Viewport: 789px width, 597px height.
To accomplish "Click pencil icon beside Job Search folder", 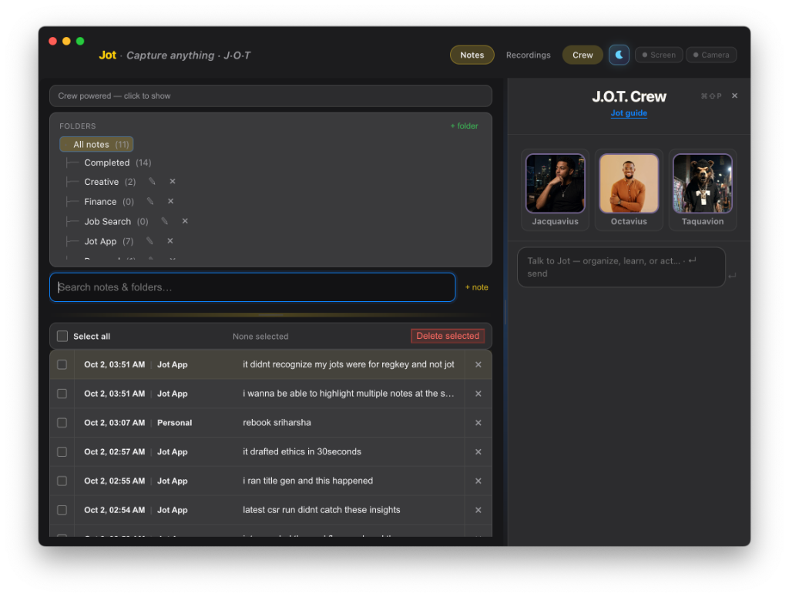I will pos(165,221).
